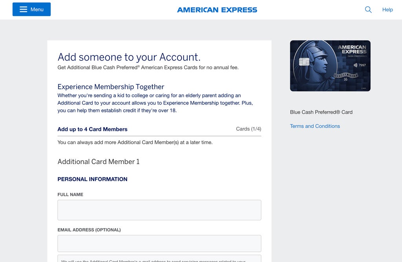Click the EMAIL ADDRESS (OPTIONAL) label

89,230
